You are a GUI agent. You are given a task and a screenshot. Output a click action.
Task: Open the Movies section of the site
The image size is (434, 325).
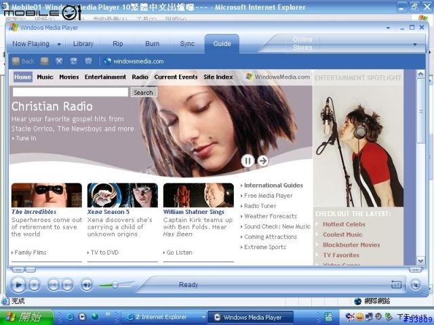pos(69,77)
